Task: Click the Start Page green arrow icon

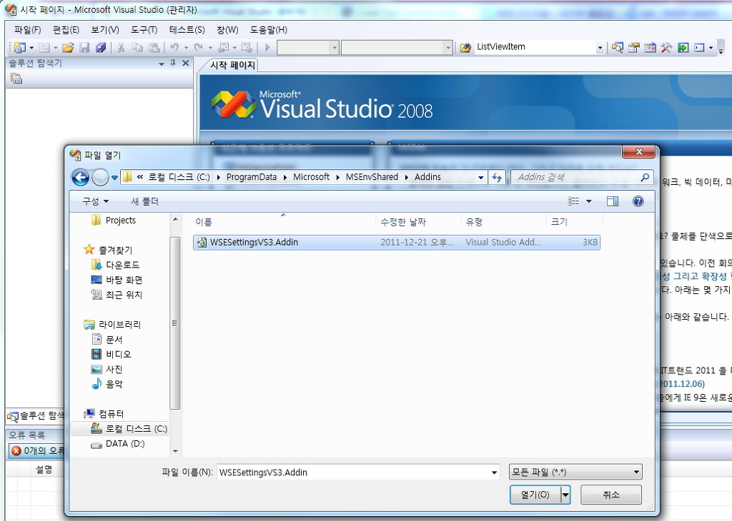Action: pyautogui.click(x=683, y=47)
